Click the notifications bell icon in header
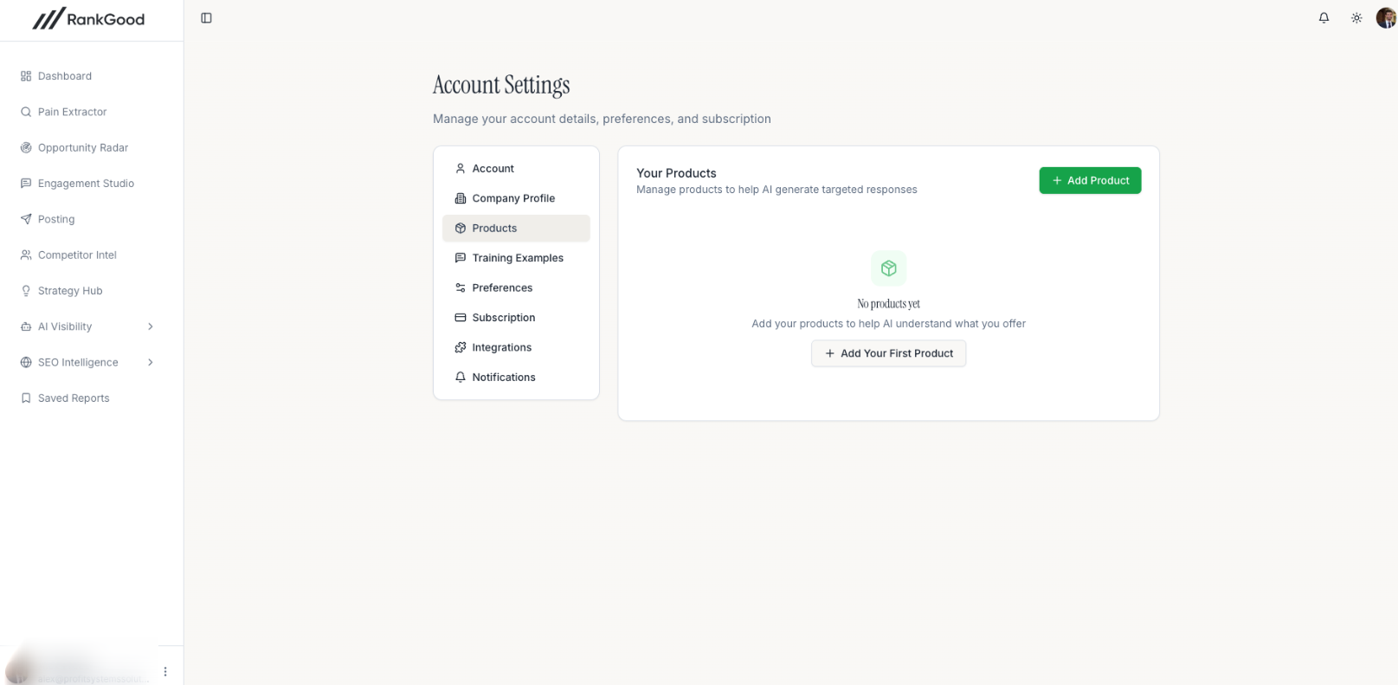The height and width of the screenshot is (685, 1398). pos(1324,18)
